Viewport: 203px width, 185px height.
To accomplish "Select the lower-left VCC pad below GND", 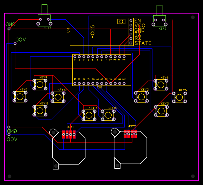I will click(x=9, y=135).
